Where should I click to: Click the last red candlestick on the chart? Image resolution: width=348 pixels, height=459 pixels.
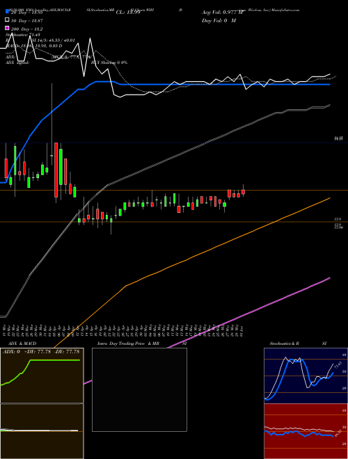(243, 192)
